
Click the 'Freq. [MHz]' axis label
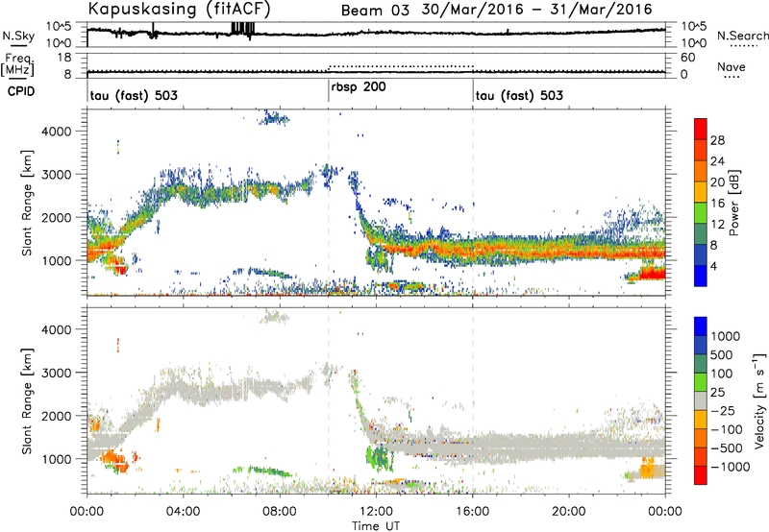17,64
